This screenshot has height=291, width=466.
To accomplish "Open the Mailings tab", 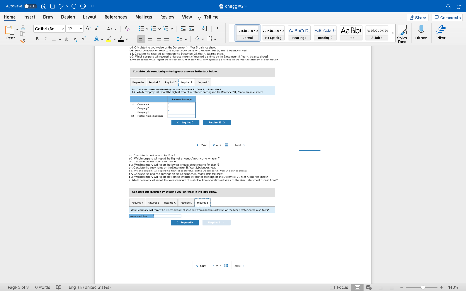I will point(143,17).
